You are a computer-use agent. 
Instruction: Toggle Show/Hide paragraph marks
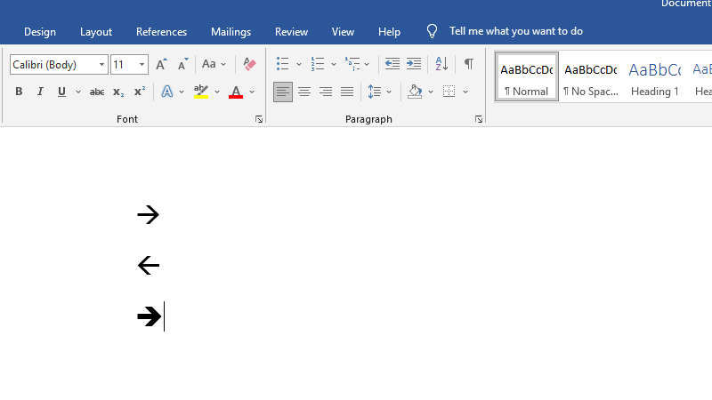point(468,64)
